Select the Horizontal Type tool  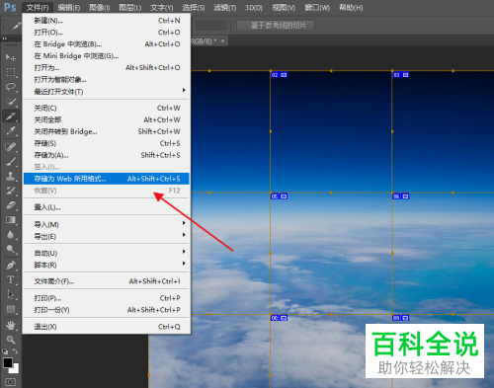click(x=11, y=279)
